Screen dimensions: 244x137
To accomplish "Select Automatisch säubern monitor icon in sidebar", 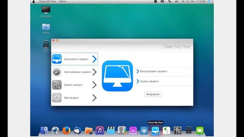I will coord(57,59).
